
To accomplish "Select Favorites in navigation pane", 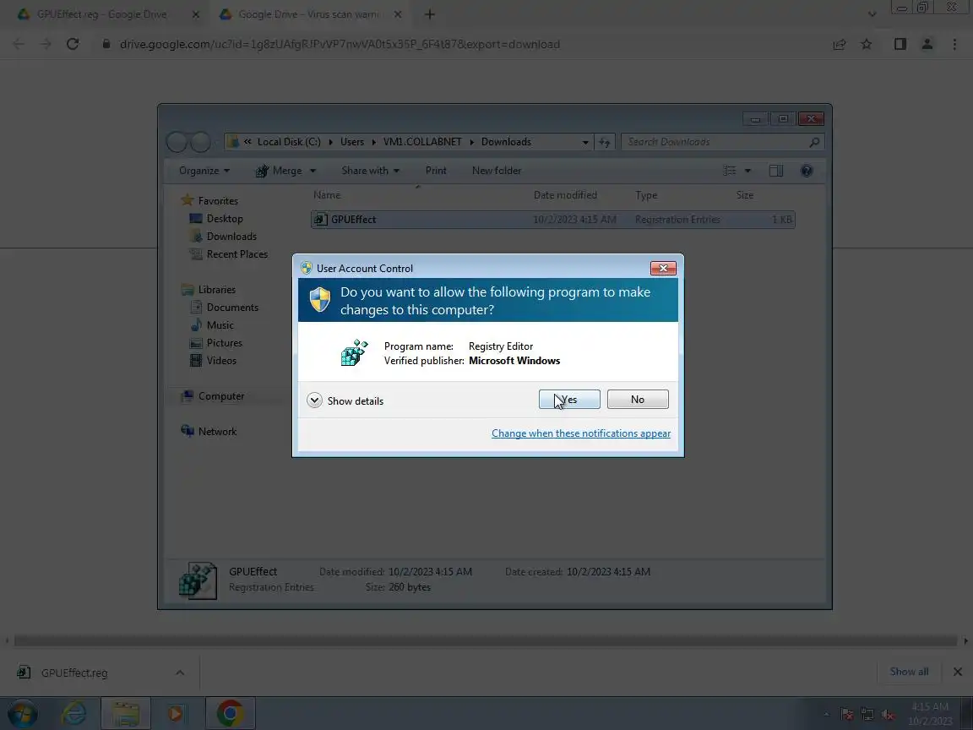I will click(218, 200).
